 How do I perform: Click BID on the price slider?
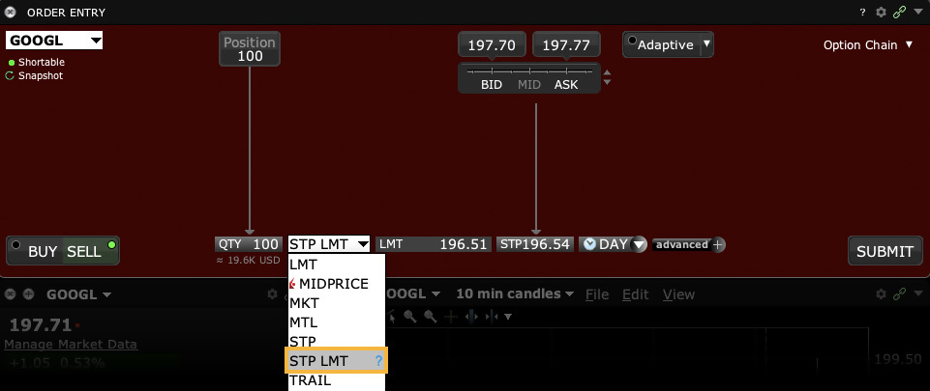pyautogui.click(x=491, y=85)
